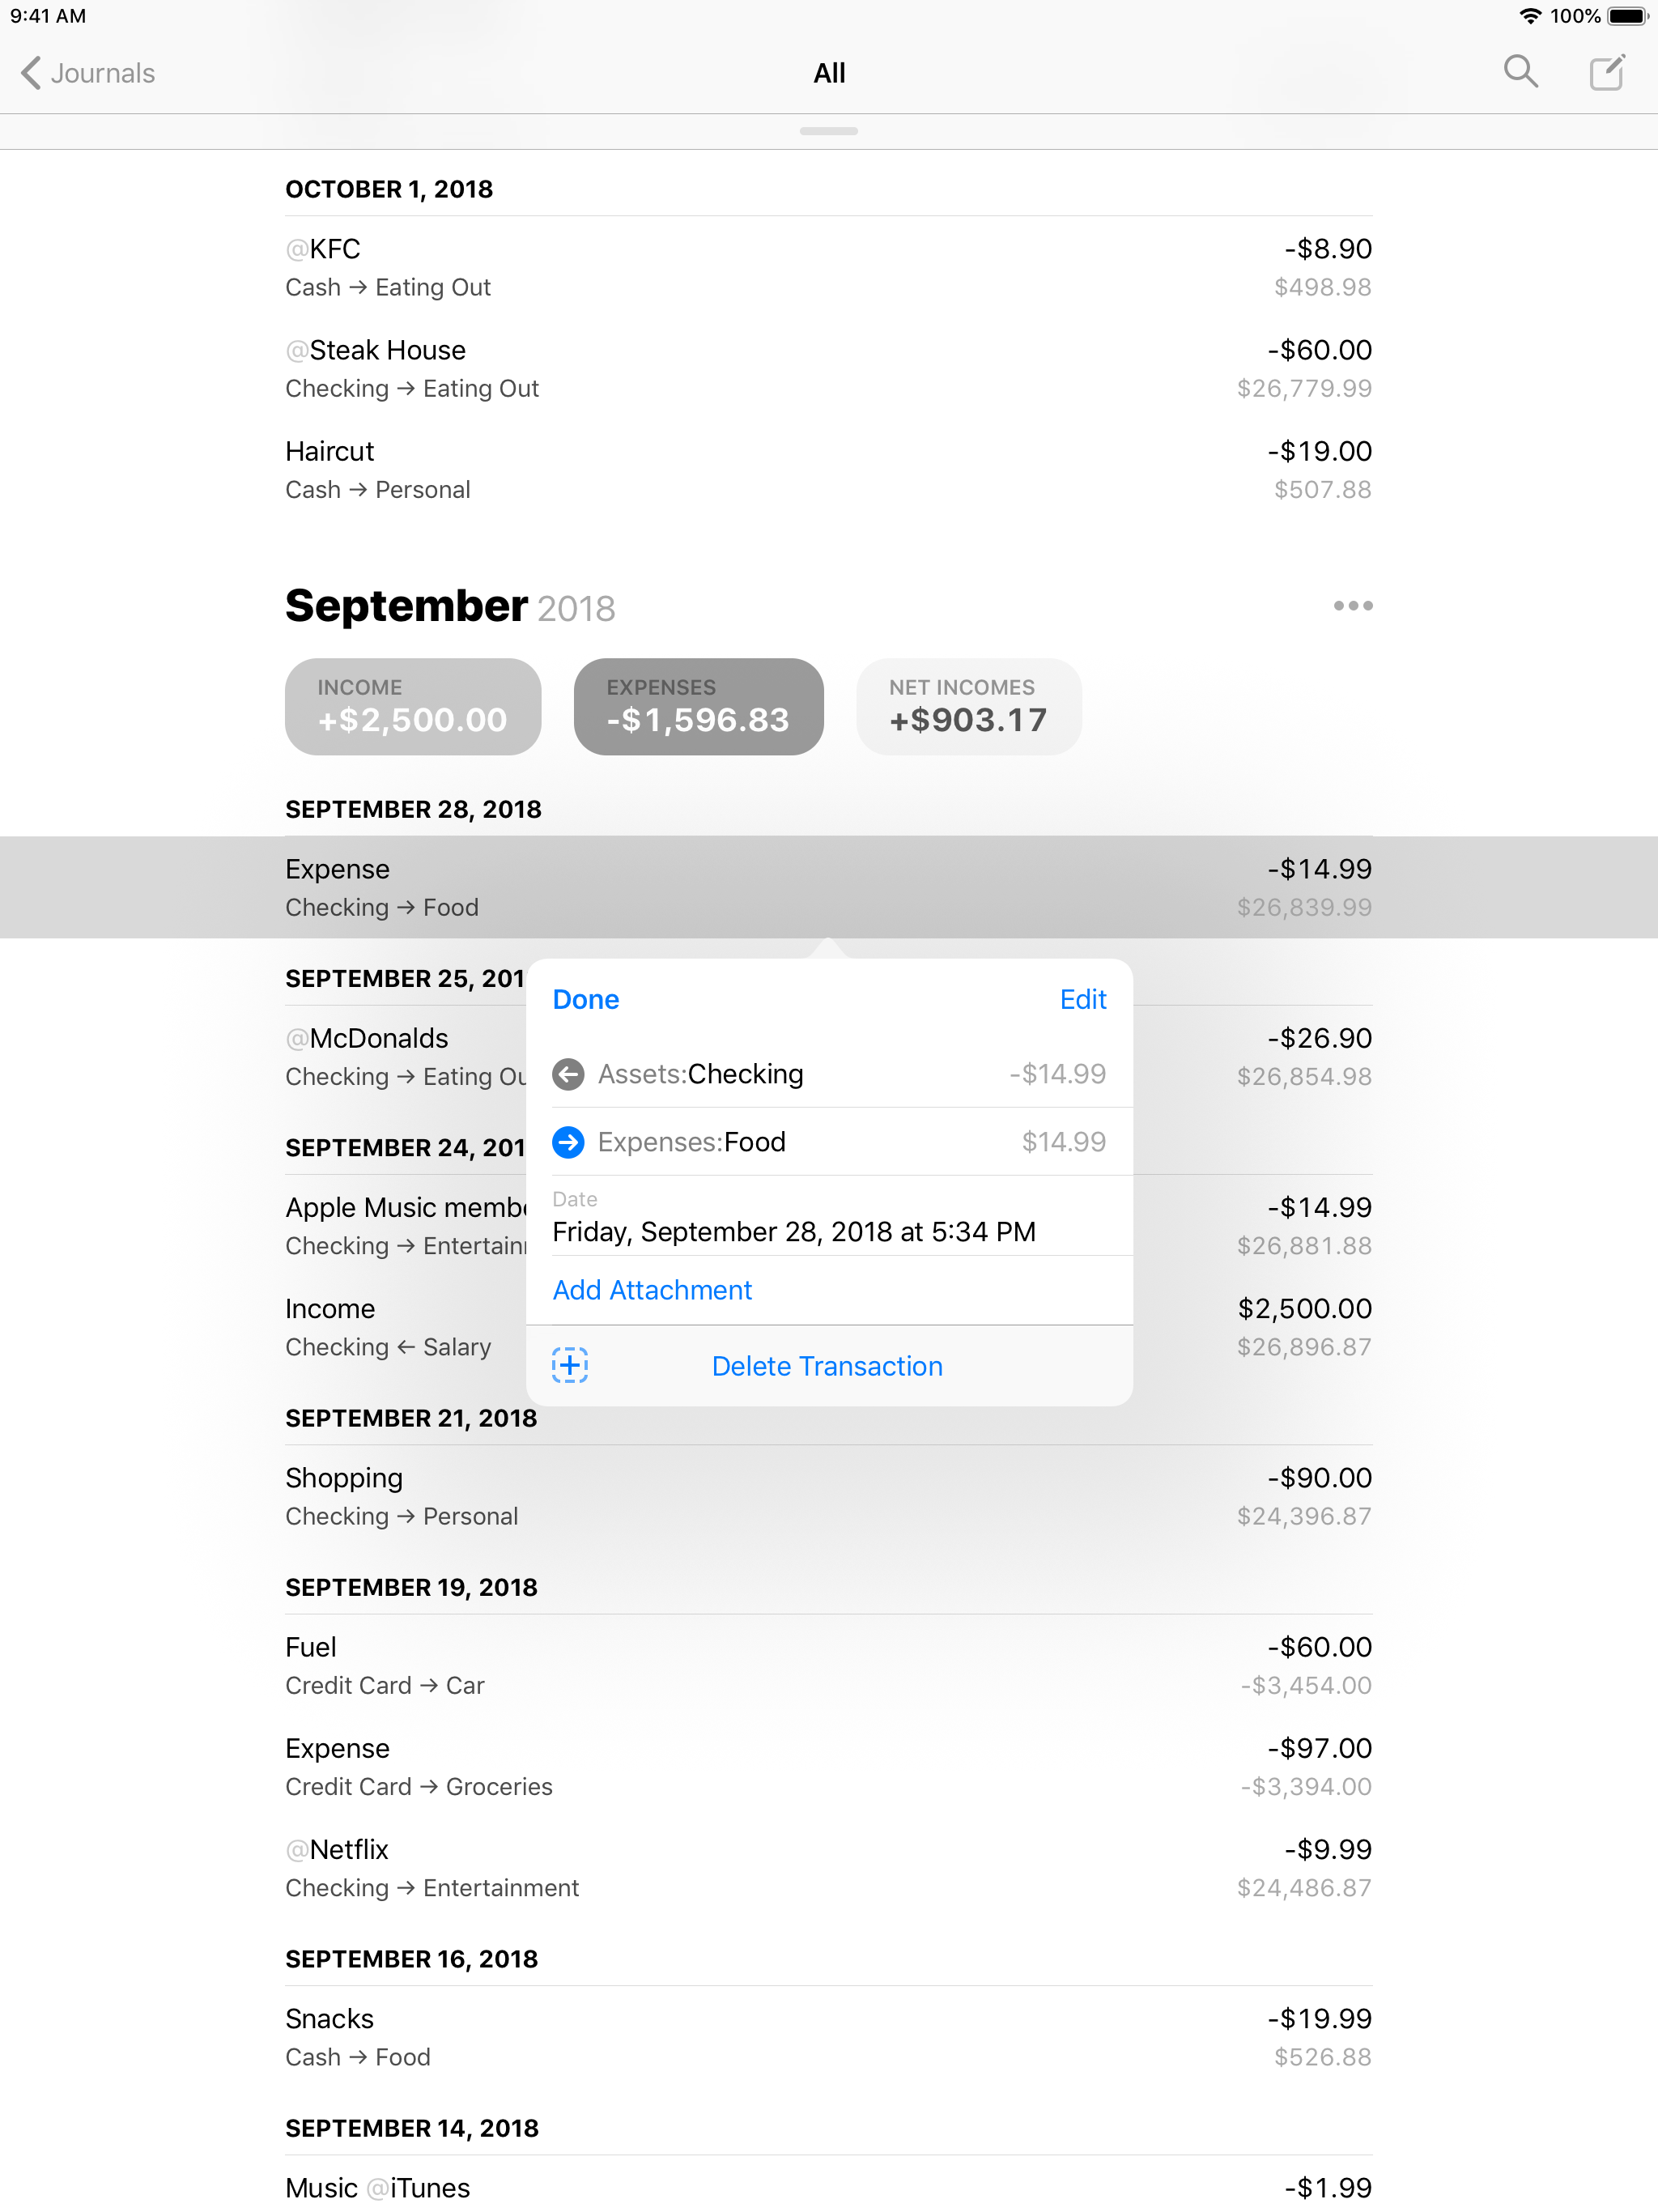The image size is (1658, 2212).
Task: Tap the battery indicator icon
Action: (x=1629, y=16)
